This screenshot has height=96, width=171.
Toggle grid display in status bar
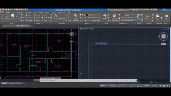tap(107, 86)
